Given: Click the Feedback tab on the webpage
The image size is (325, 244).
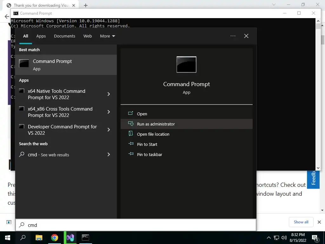Looking at the screenshot, I should (313, 179).
